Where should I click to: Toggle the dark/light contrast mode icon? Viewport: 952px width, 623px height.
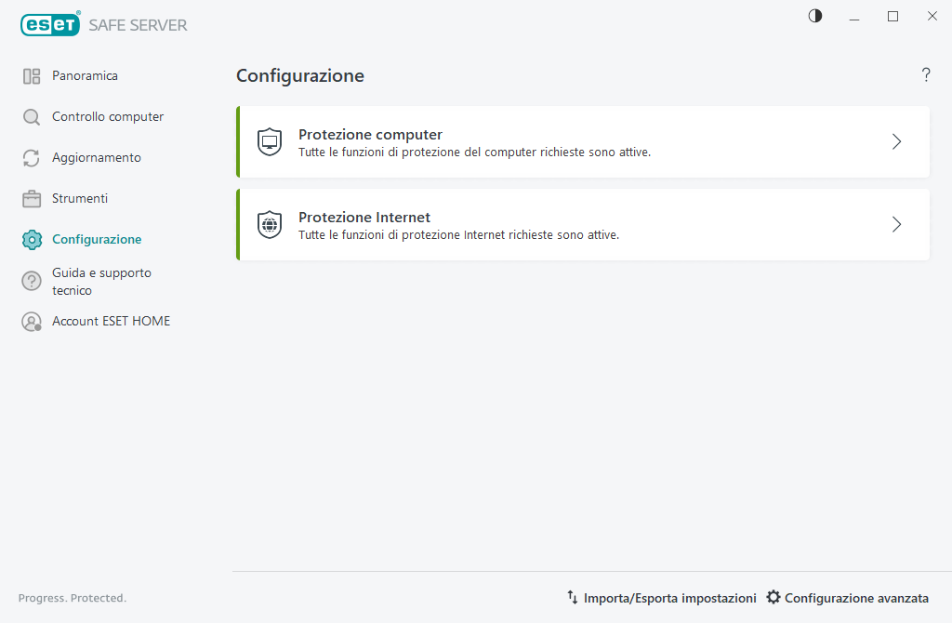(x=815, y=16)
